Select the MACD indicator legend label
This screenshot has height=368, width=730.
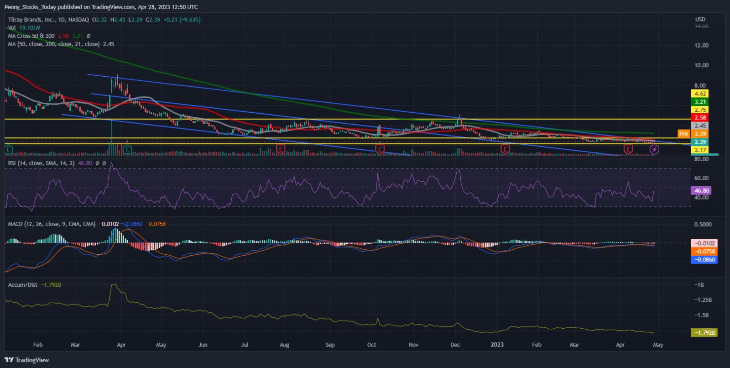pyautogui.click(x=52, y=224)
